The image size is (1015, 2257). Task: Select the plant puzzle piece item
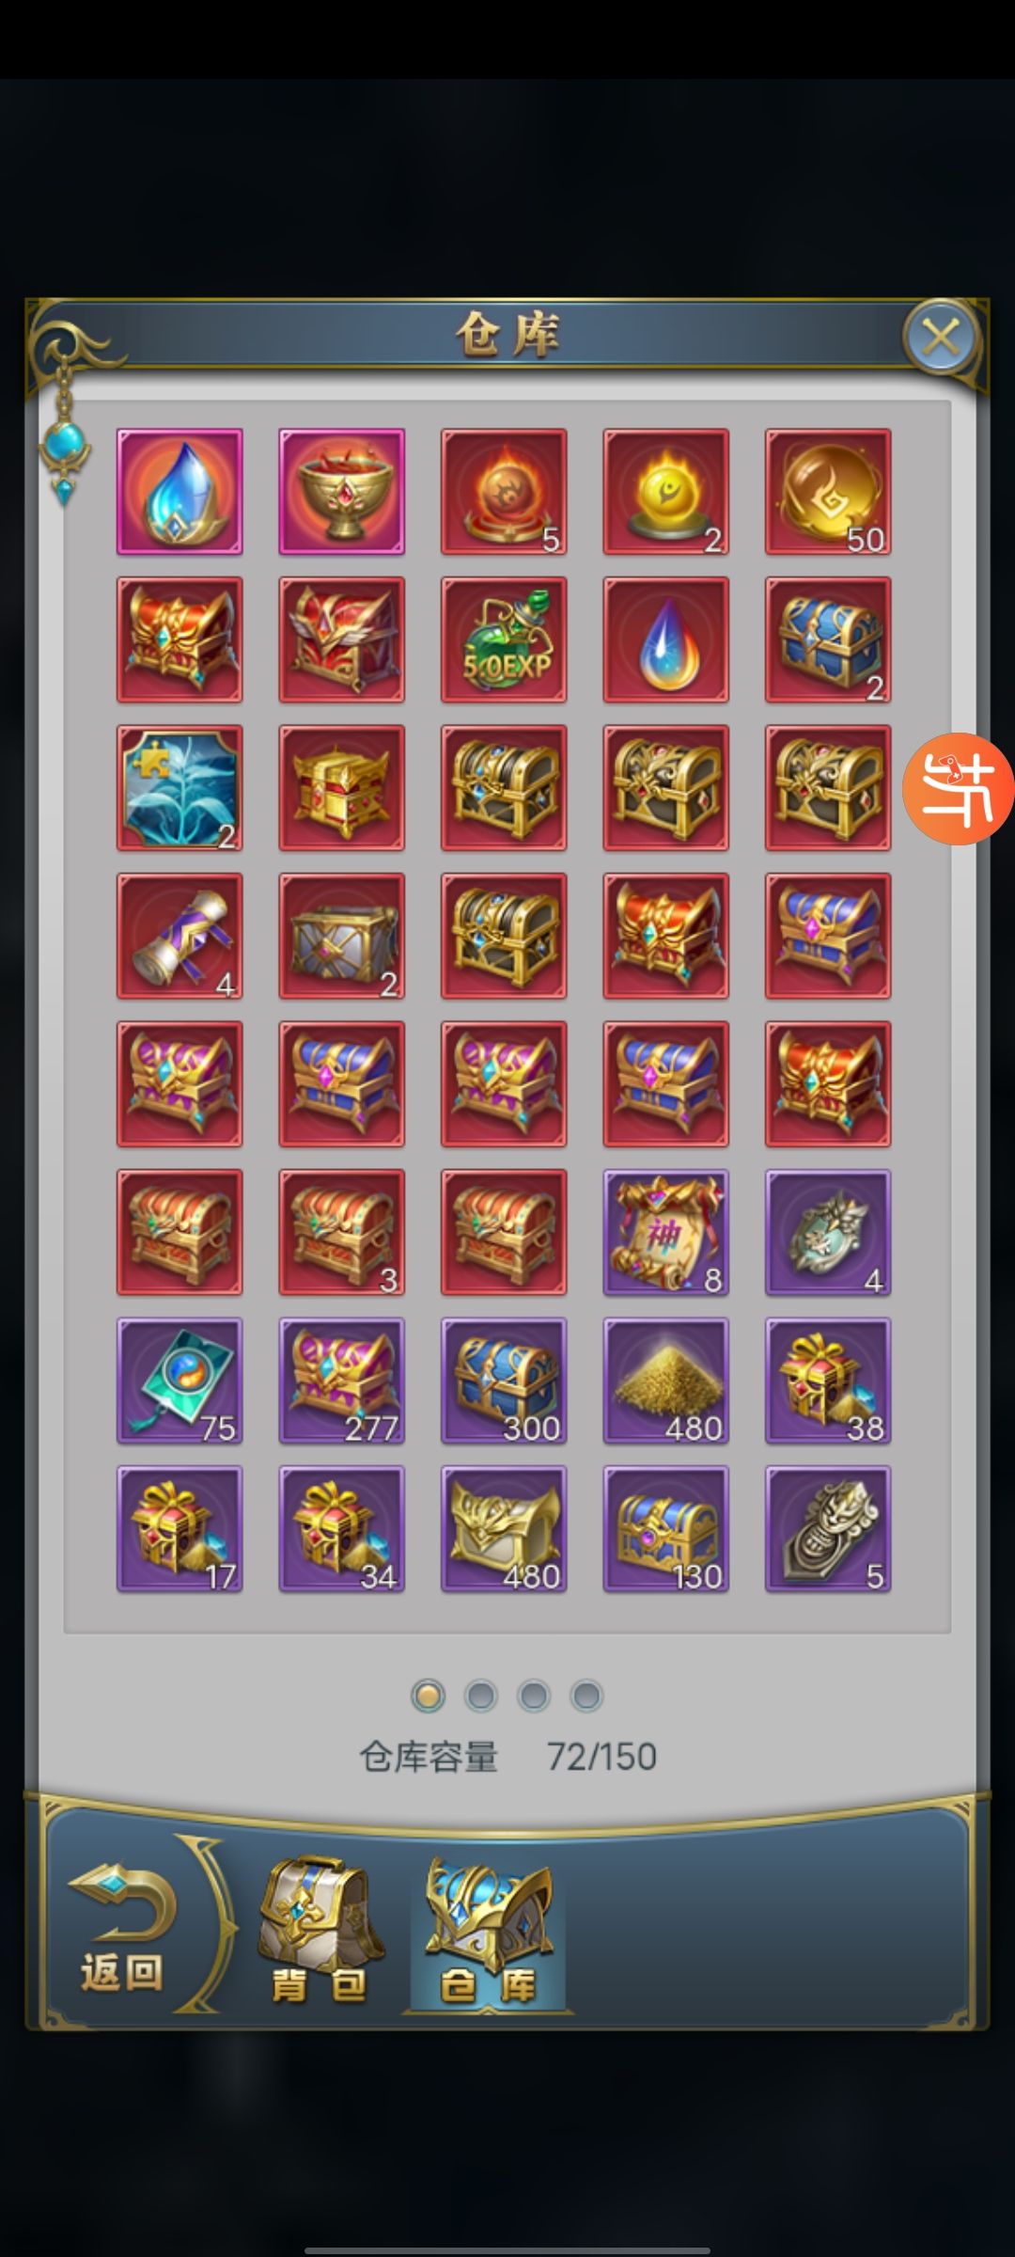(x=180, y=788)
